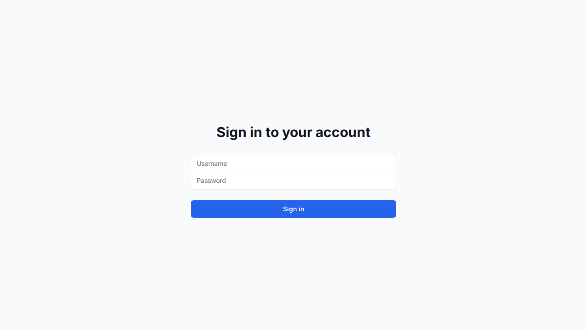Choose the Username entry box
Screen dimensions: 587x330
(x=293, y=164)
